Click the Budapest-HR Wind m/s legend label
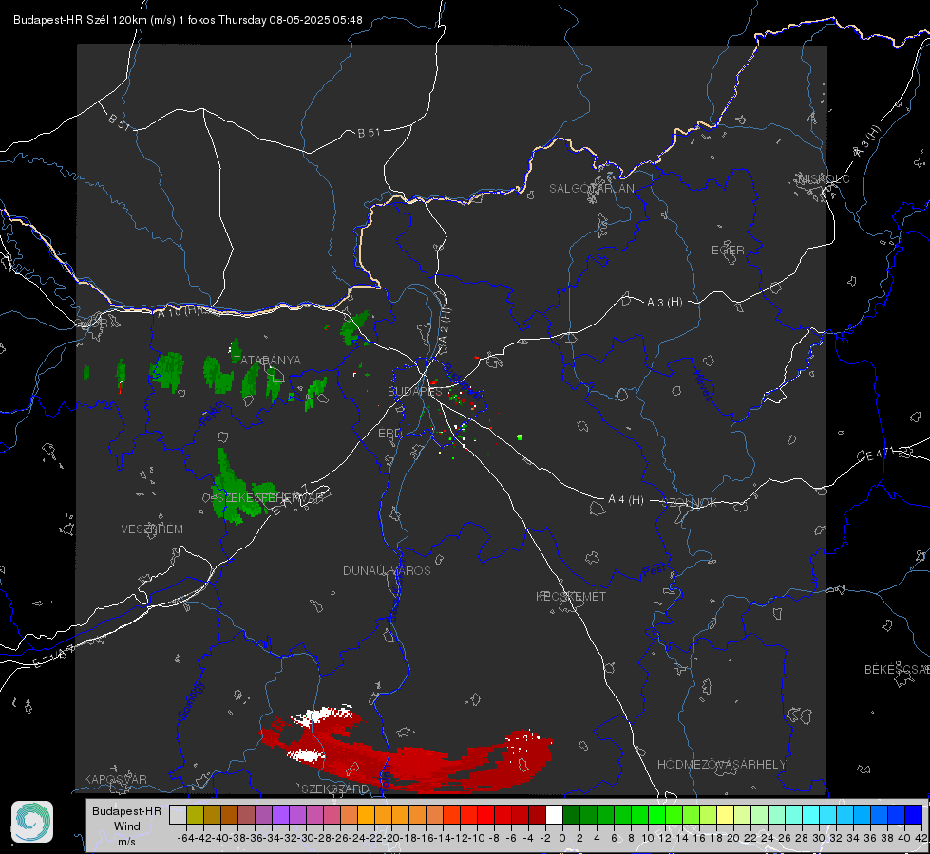Image resolution: width=930 pixels, height=854 pixels. pyautogui.click(x=127, y=826)
